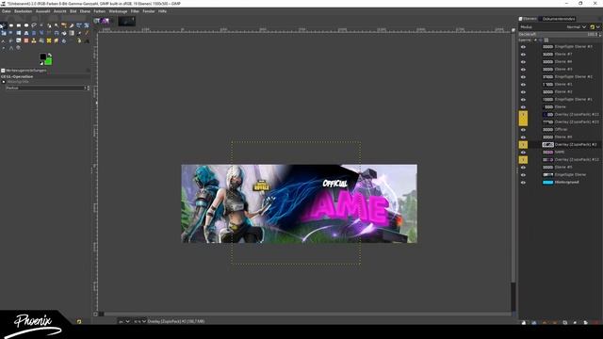This screenshot has height=339, width=603.
Task: Reset tool options to defaults
Action: coord(79,322)
